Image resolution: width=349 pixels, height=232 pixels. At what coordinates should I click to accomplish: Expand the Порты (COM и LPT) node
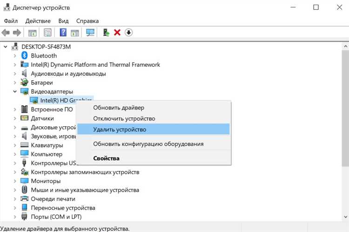pyautogui.click(x=15, y=217)
